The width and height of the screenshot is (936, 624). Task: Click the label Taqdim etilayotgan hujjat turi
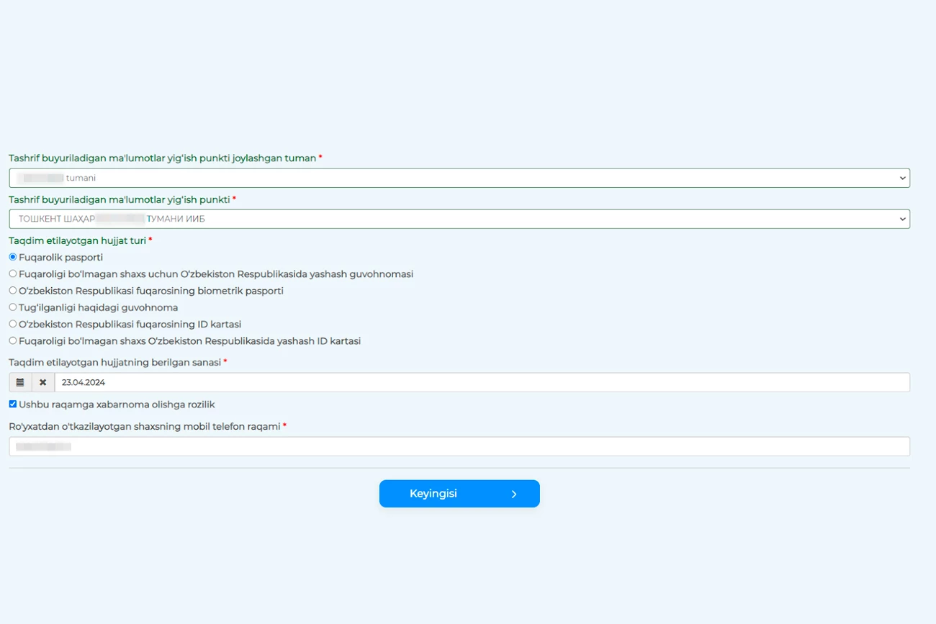click(78, 240)
